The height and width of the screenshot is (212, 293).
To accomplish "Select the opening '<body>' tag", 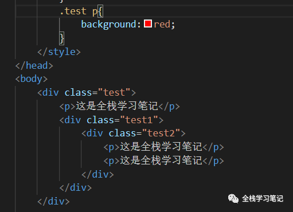I will click(32, 79).
